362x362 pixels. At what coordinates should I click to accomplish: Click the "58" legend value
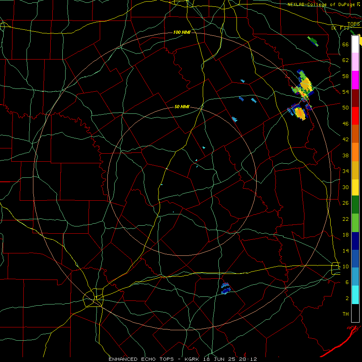click(346, 76)
